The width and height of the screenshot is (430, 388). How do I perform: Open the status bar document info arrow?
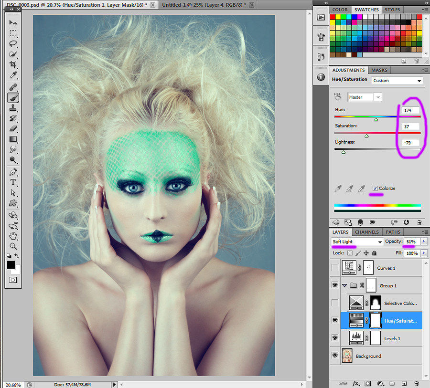pos(114,385)
